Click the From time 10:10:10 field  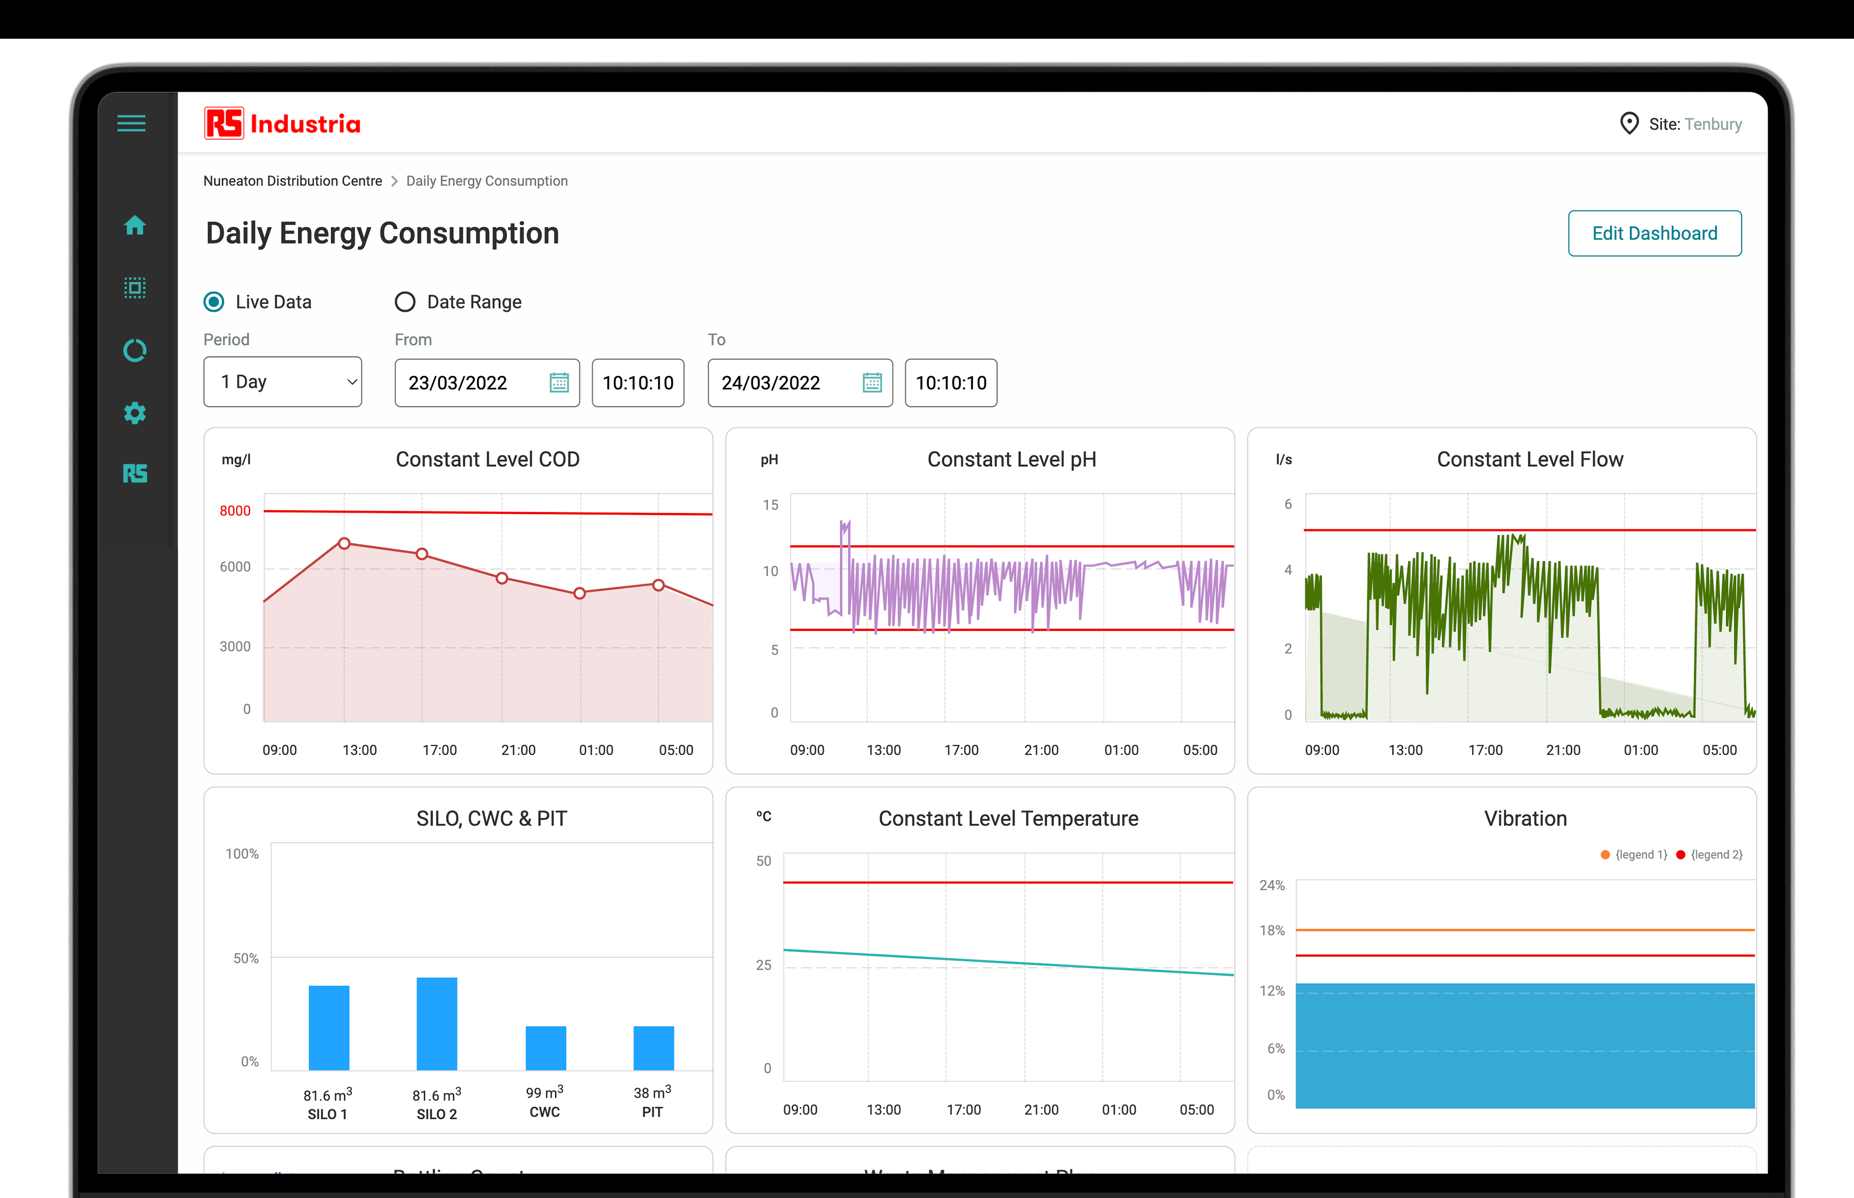[x=638, y=383]
